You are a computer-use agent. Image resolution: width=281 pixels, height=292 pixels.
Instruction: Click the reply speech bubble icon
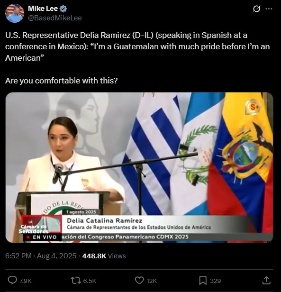(12, 280)
